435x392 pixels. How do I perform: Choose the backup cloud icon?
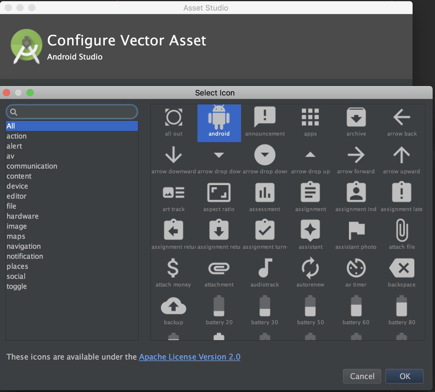174,306
